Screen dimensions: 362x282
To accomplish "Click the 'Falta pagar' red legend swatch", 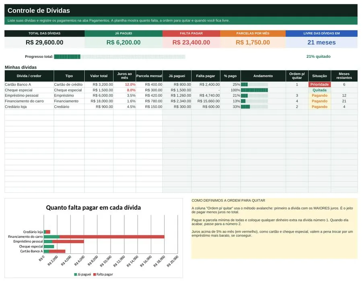I will coord(95,274).
